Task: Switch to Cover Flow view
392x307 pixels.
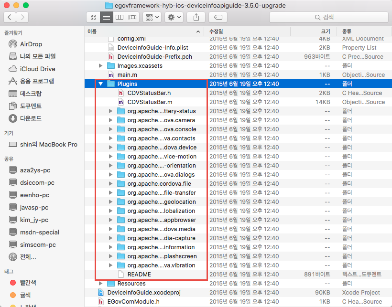Action: pos(132,17)
